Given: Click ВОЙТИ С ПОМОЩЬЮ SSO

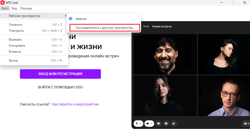Looking at the screenshot, I should pyautogui.click(x=60, y=87).
